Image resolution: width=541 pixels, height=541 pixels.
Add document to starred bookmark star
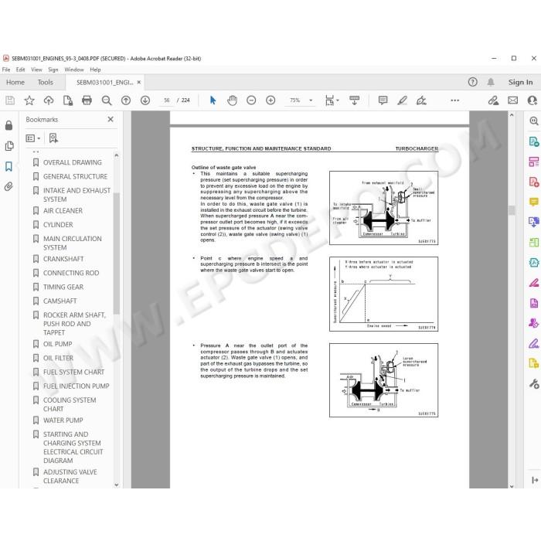(29, 100)
